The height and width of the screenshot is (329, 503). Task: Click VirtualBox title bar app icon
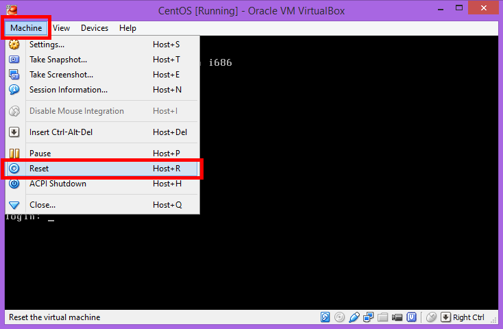coord(12,10)
